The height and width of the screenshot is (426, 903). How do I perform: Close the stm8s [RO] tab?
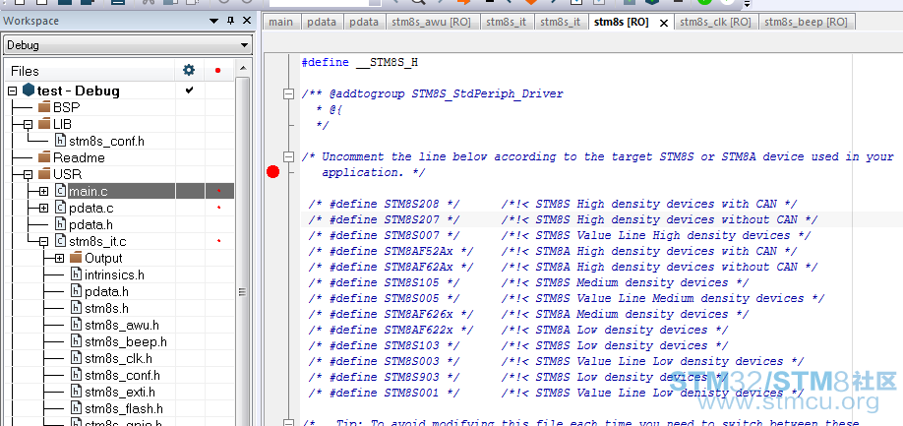pos(664,23)
